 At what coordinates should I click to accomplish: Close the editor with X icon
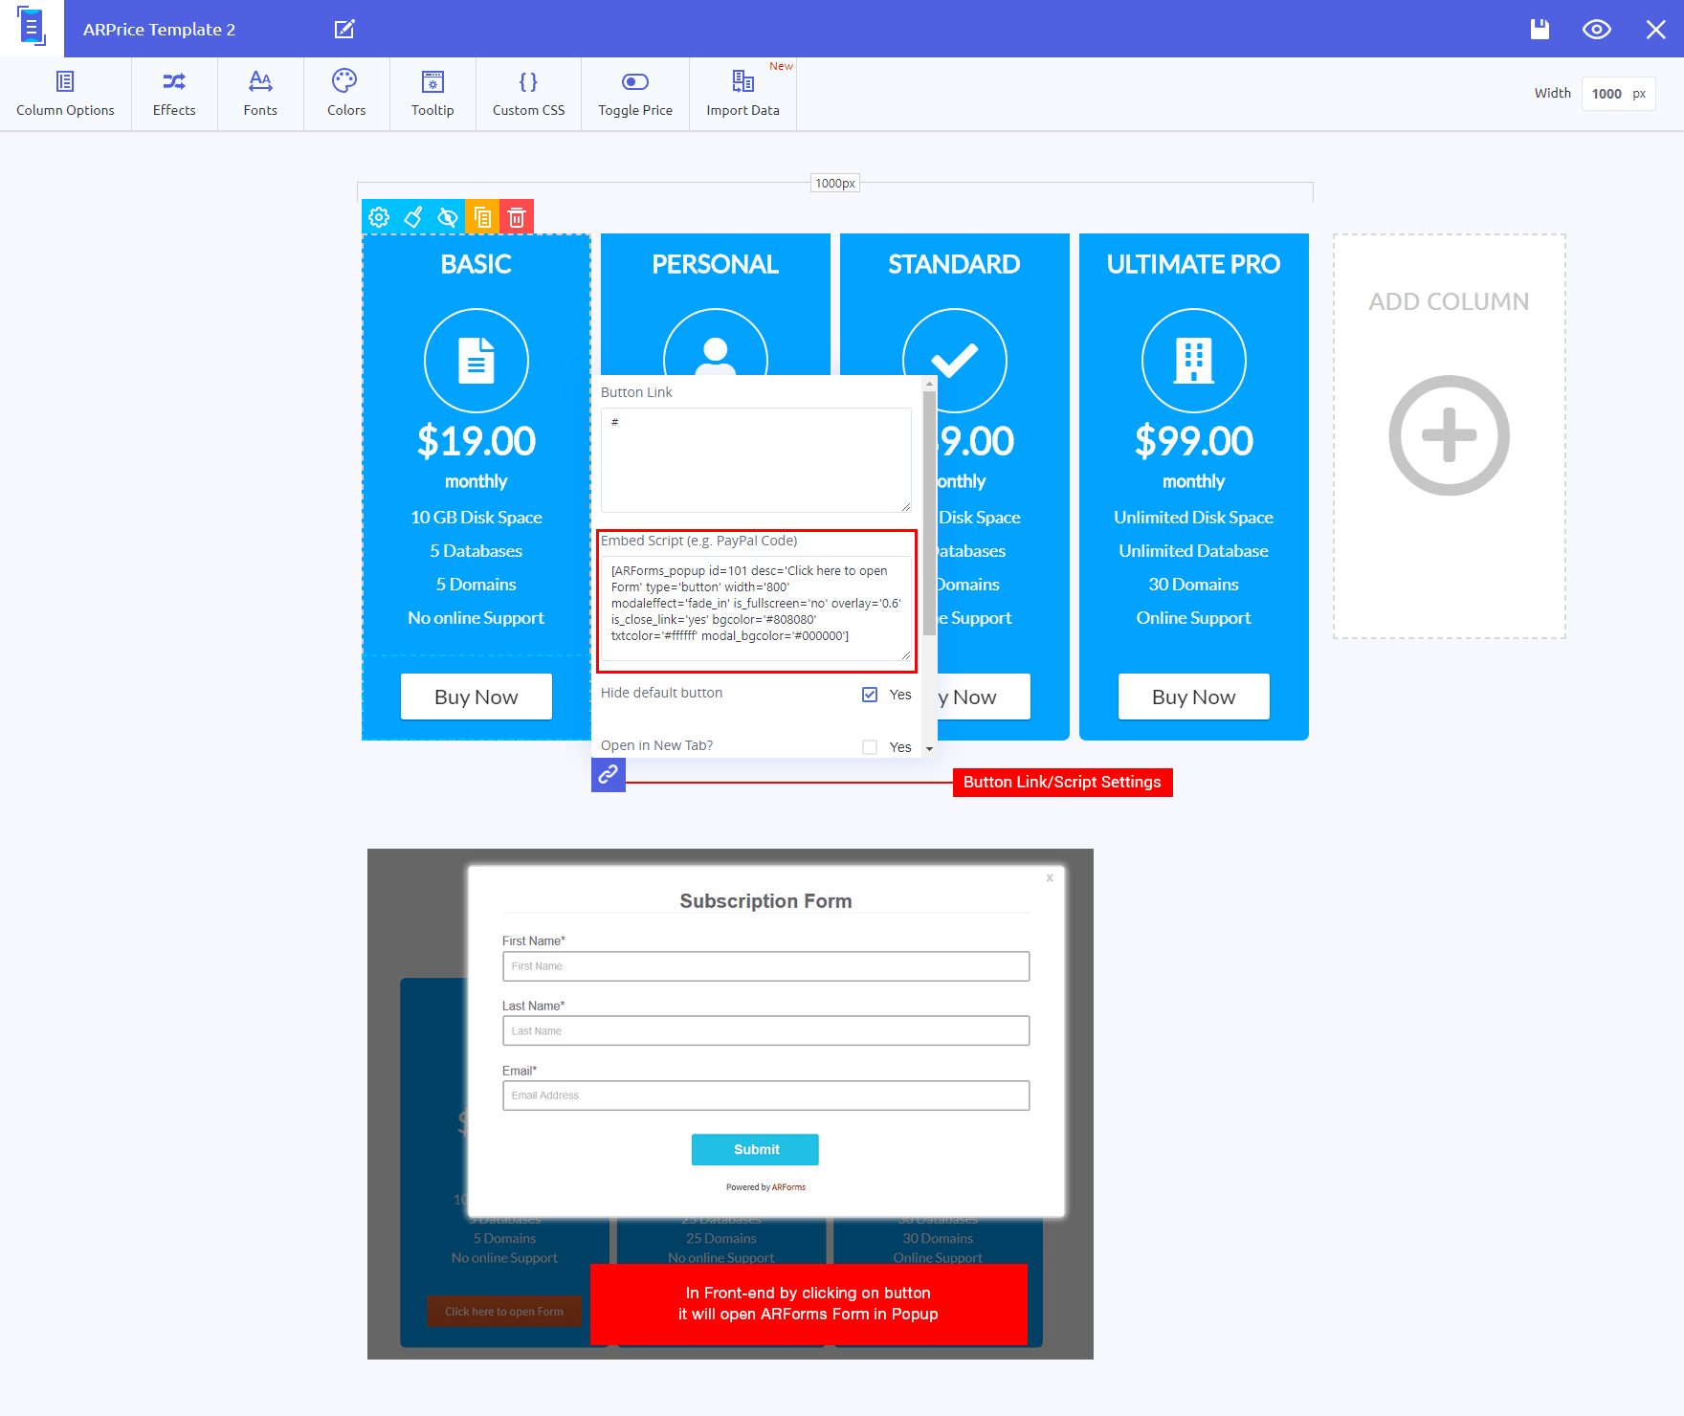tap(1656, 30)
